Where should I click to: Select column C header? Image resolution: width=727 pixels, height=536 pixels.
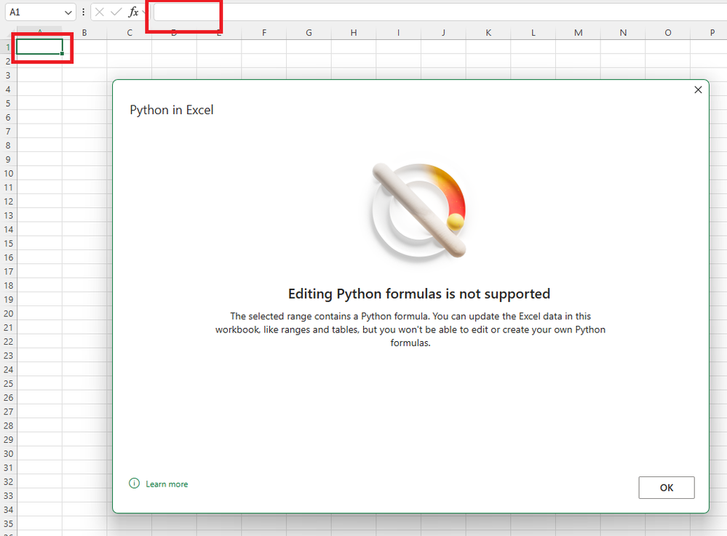pos(130,33)
